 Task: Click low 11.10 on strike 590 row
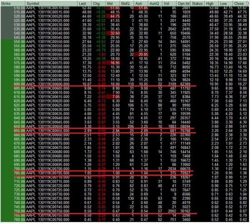click(228, 75)
